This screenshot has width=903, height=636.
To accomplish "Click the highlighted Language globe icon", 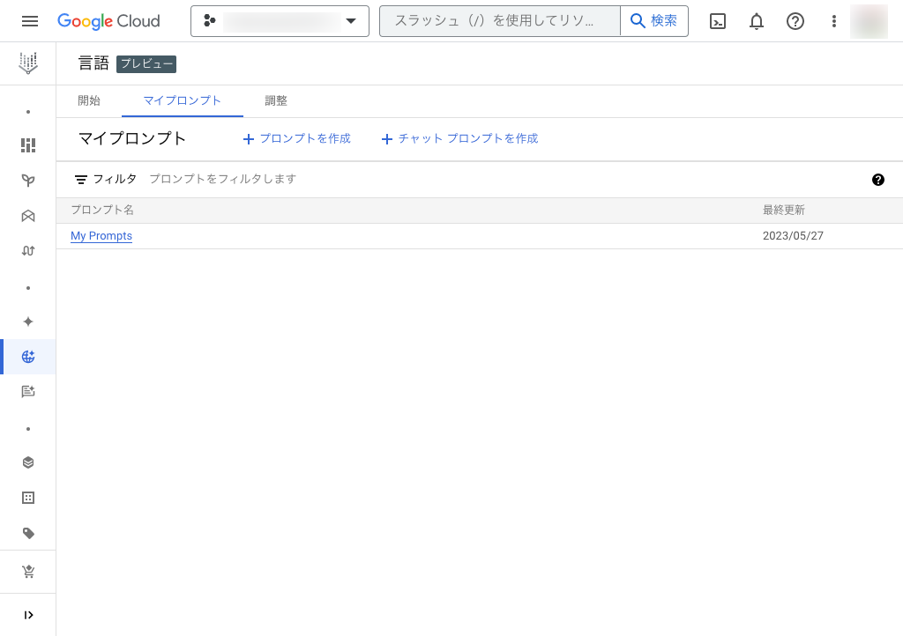I will coord(28,357).
